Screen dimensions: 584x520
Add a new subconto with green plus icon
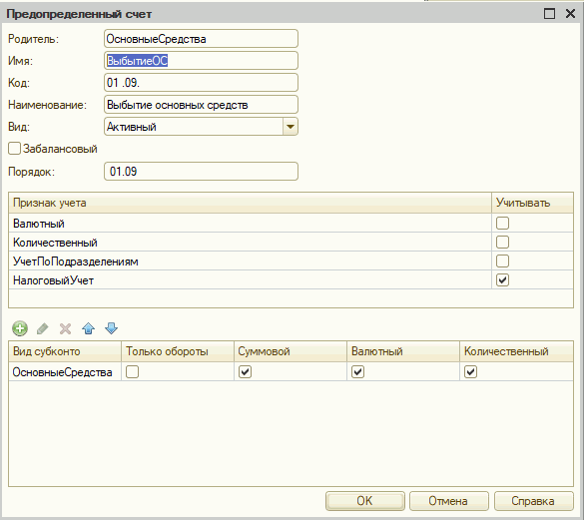pos(20,328)
